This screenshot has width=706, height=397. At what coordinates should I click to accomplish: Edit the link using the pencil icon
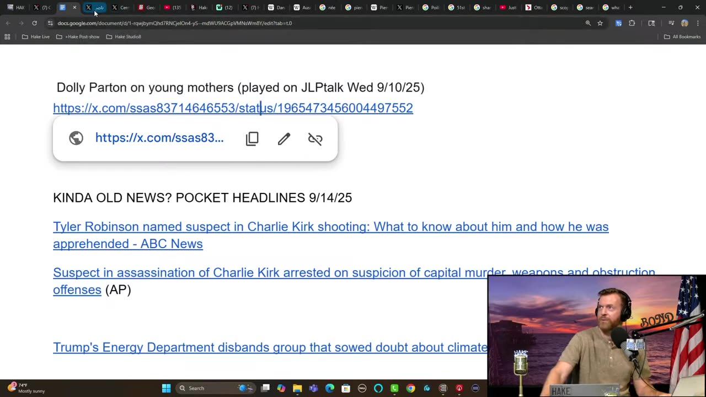pyautogui.click(x=284, y=138)
